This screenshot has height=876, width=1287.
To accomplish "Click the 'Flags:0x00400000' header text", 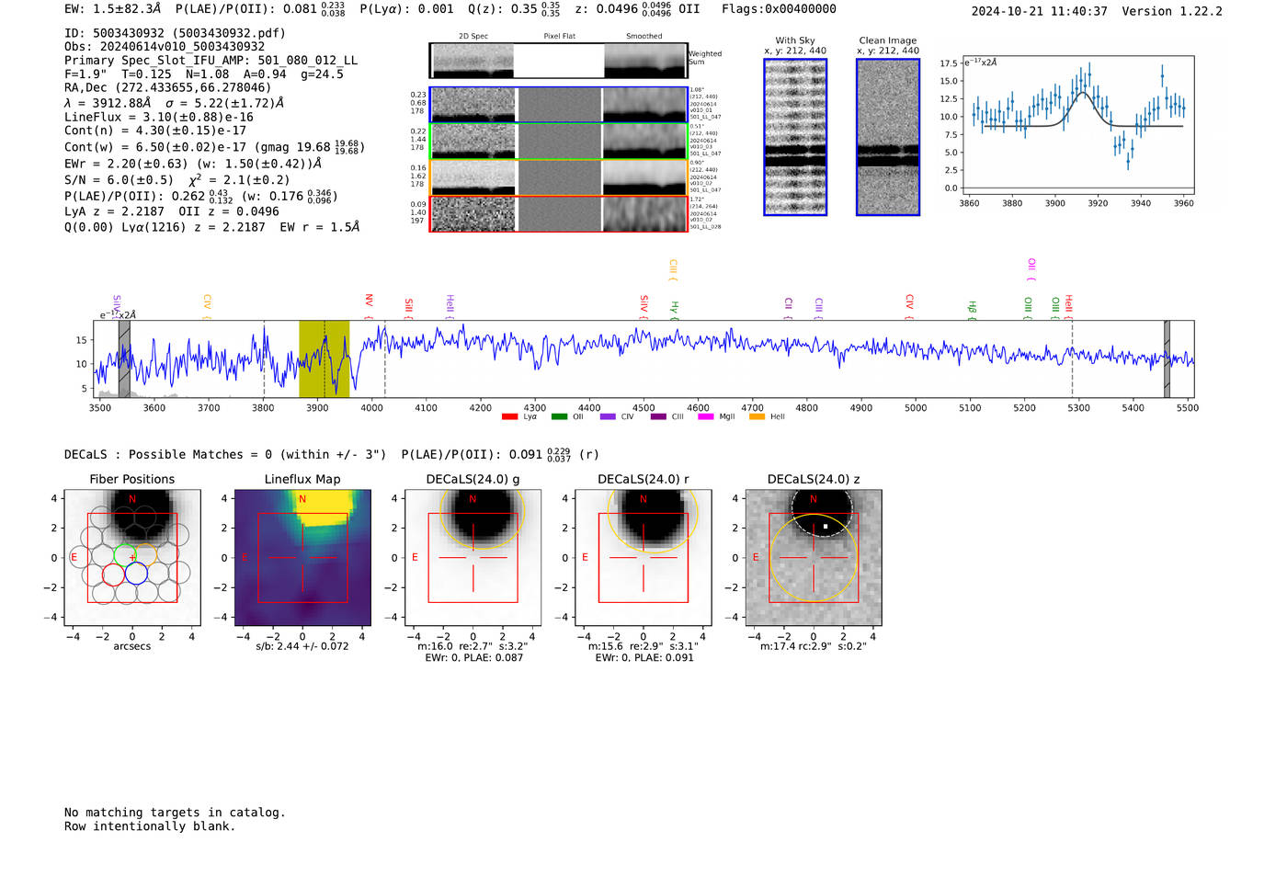I will (x=779, y=9).
